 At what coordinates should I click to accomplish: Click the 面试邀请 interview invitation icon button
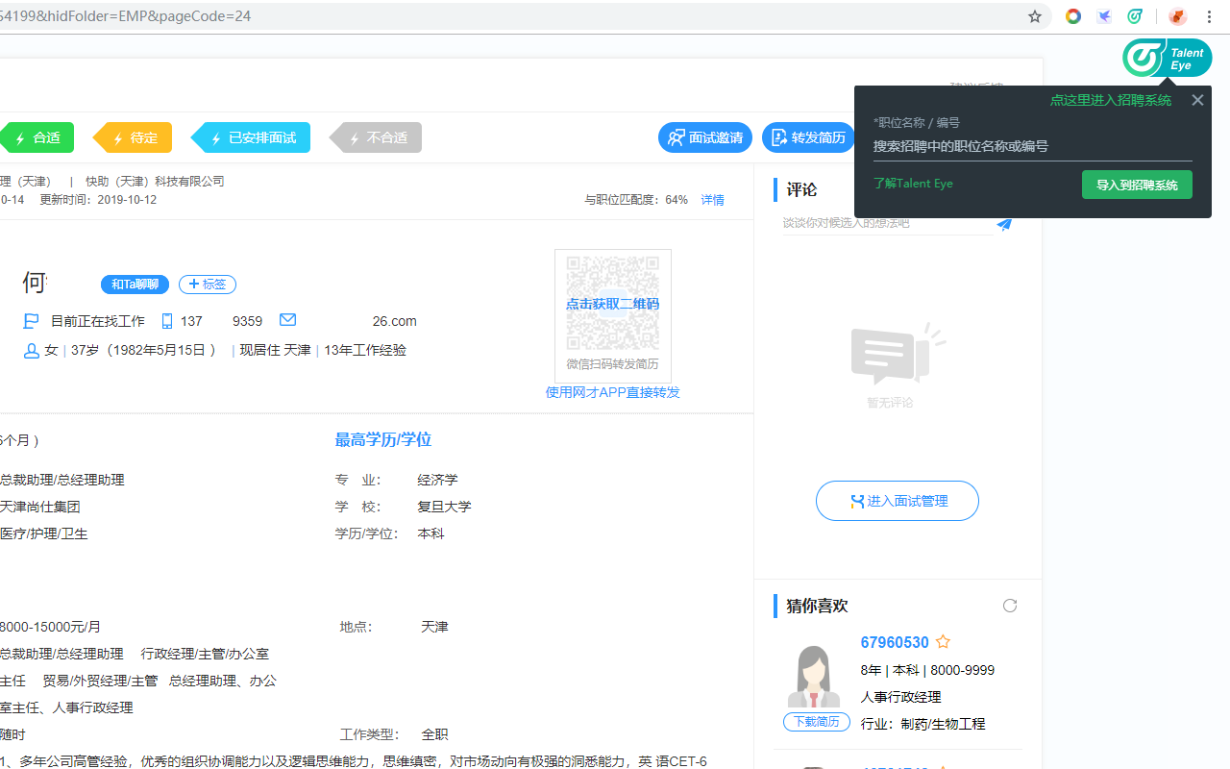coord(704,137)
